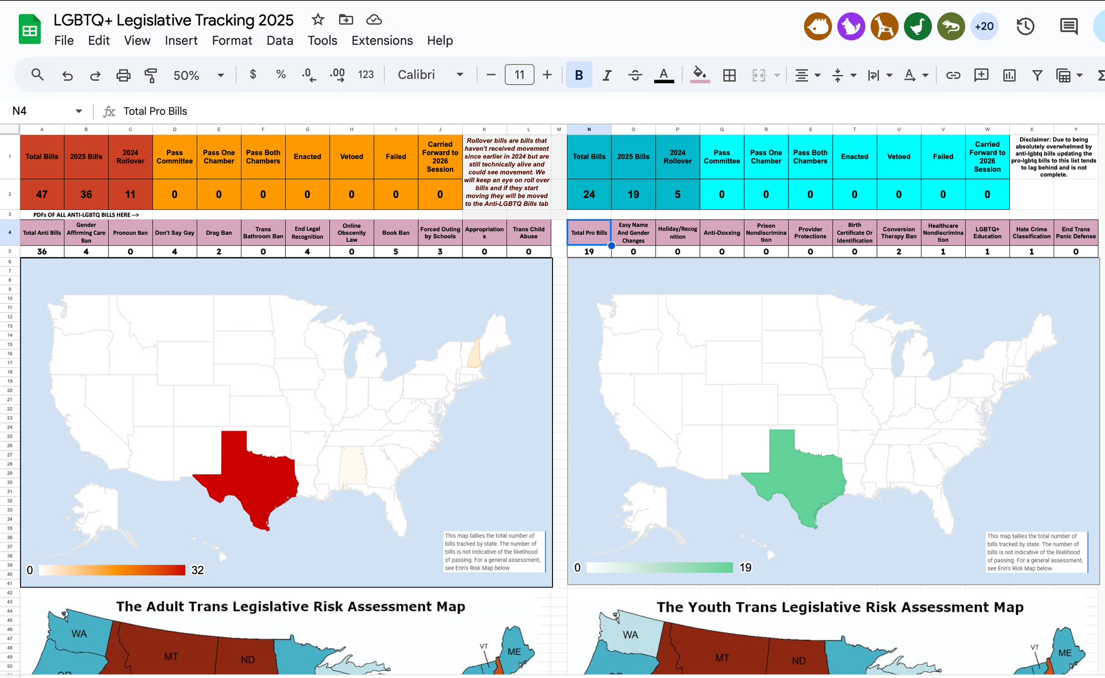Insert a comment
Screen dimensions: 1105x678
981,75
